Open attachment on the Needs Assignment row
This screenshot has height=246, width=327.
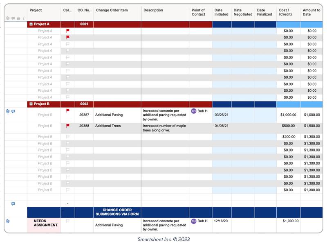tap(8, 221)
